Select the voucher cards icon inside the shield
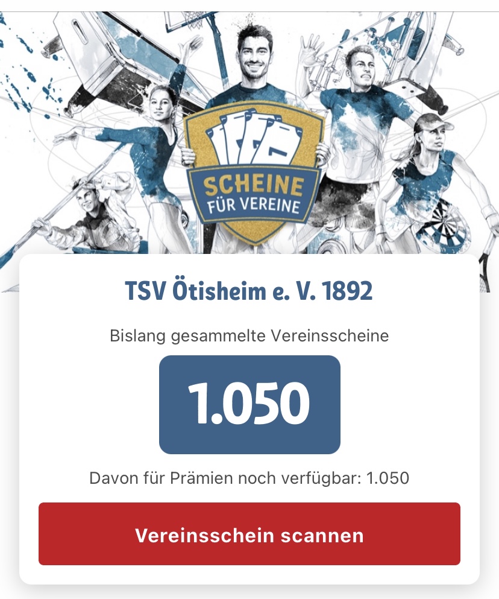 tap(253, 139)
